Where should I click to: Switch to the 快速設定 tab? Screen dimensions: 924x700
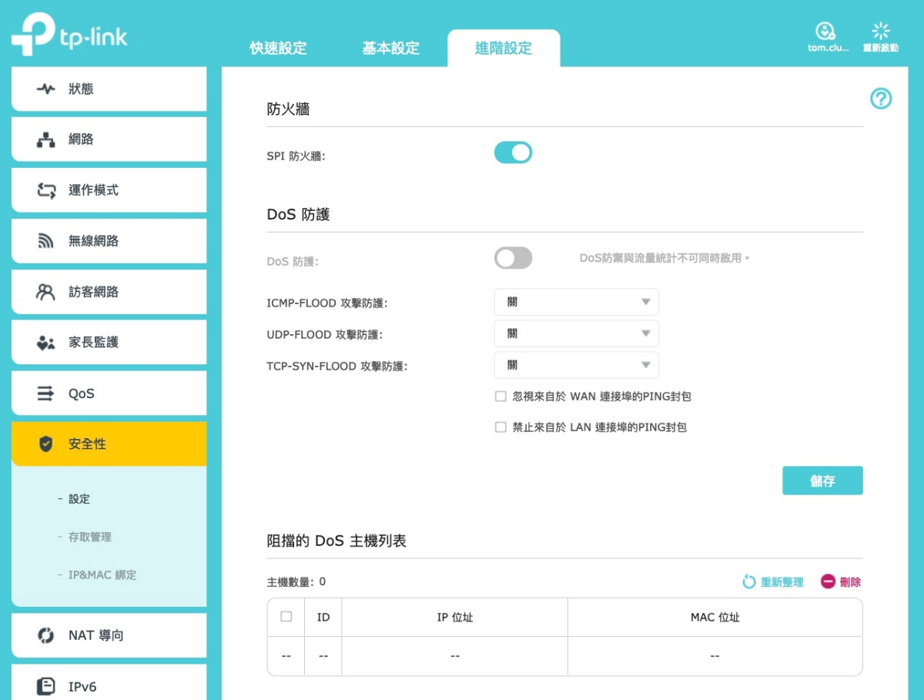click(278, 49)
